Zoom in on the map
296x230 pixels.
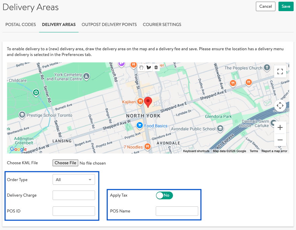280,128
